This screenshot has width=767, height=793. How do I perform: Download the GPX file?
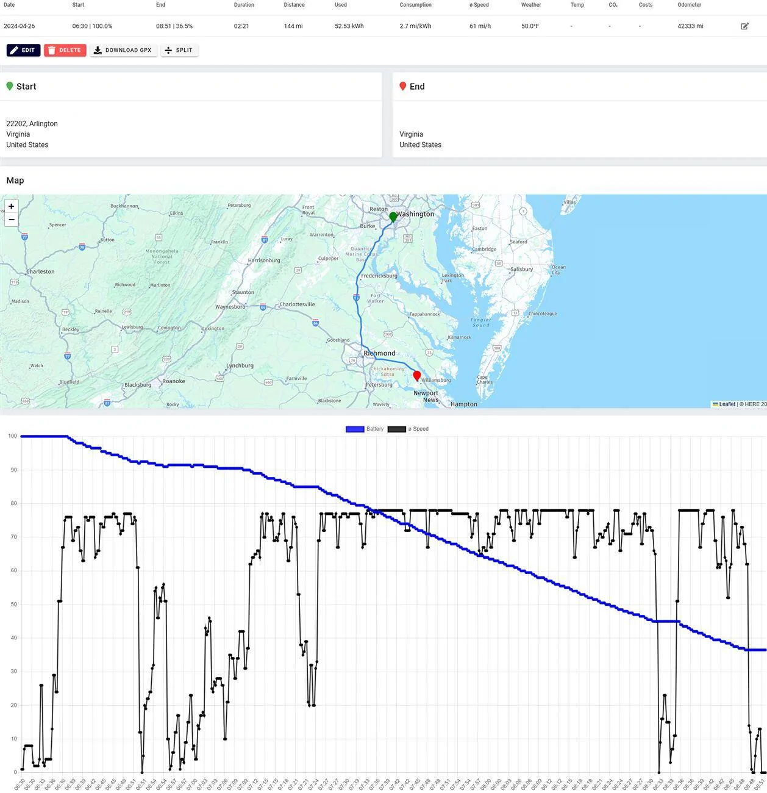point(124,50)
